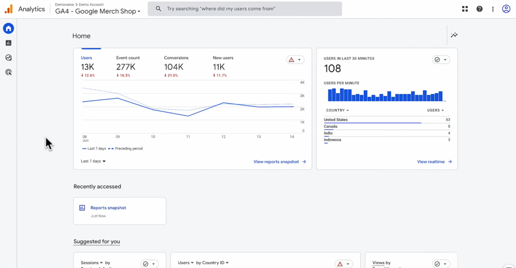The width and height of the screenshot is (516, 268).
Task: Click the Preceding period legend entry
Action: coord(125,149)
